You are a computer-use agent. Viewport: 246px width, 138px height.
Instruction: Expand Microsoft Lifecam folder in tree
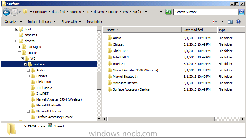pos(28,111)
